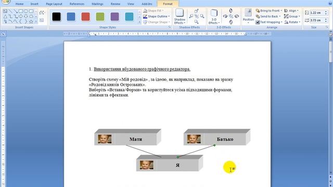Switch to the View tab
Viewport: 333px width, 187px height.
pos(131,4)
